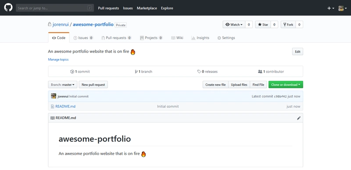Open Issues in top navigation bar
351x170 pixels.
click(128, 8)
